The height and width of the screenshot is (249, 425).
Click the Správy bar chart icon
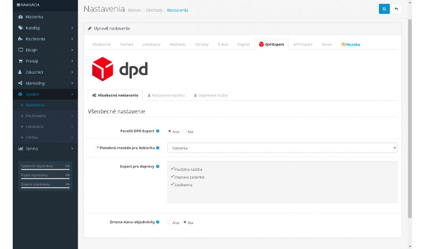(20, 148)
